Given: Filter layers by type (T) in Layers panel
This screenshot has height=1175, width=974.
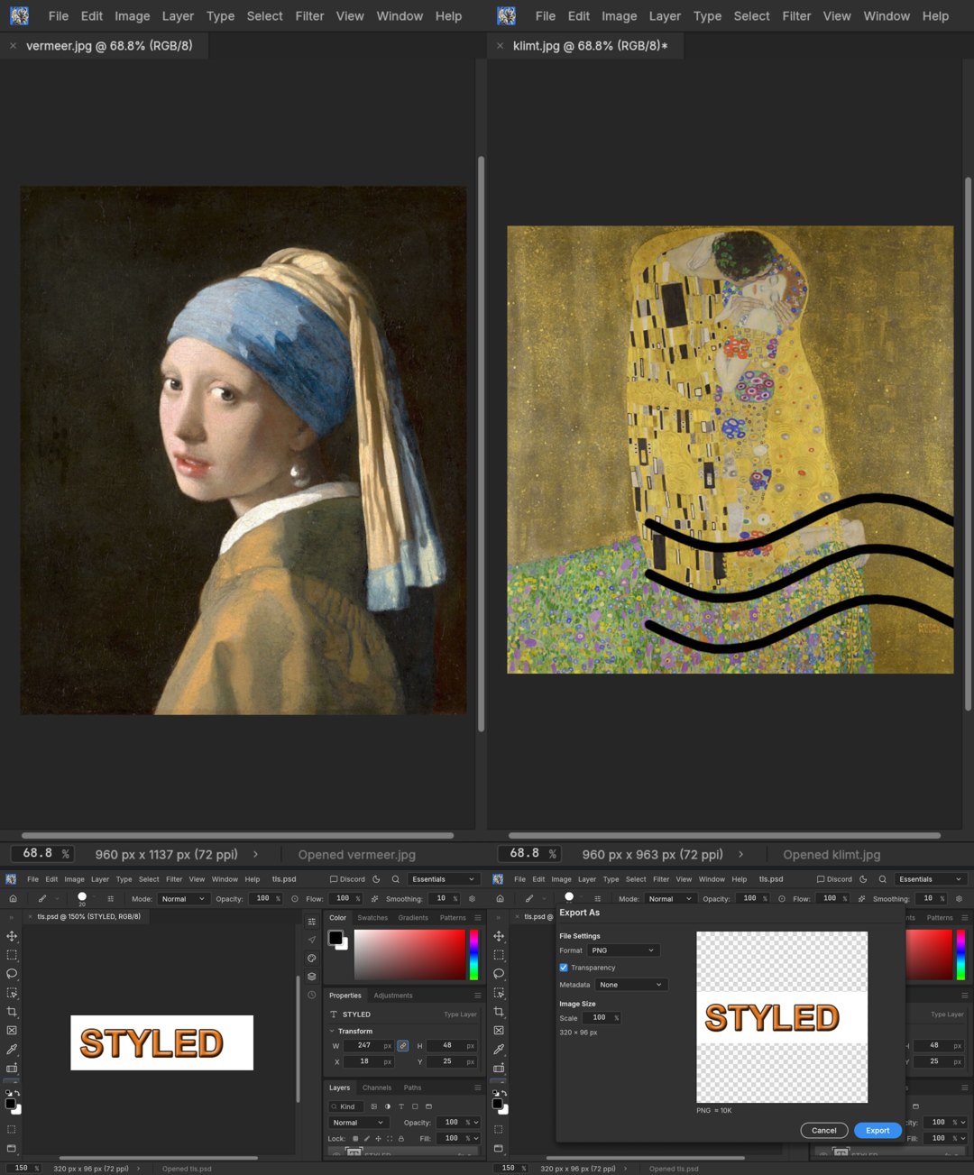Looking at the screenshot, I should point(401,1106).
